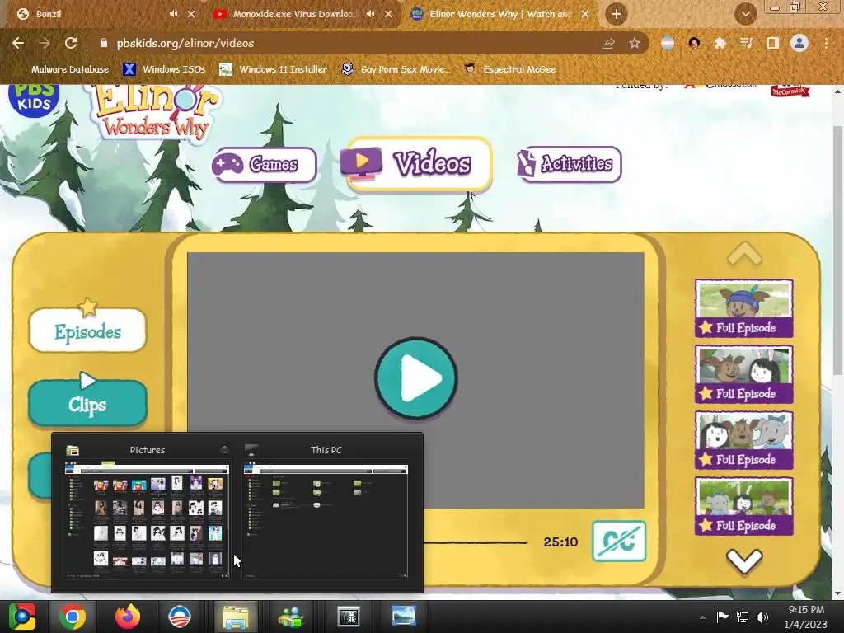Open the photo viewer icon on taskbar

[403, 617]
